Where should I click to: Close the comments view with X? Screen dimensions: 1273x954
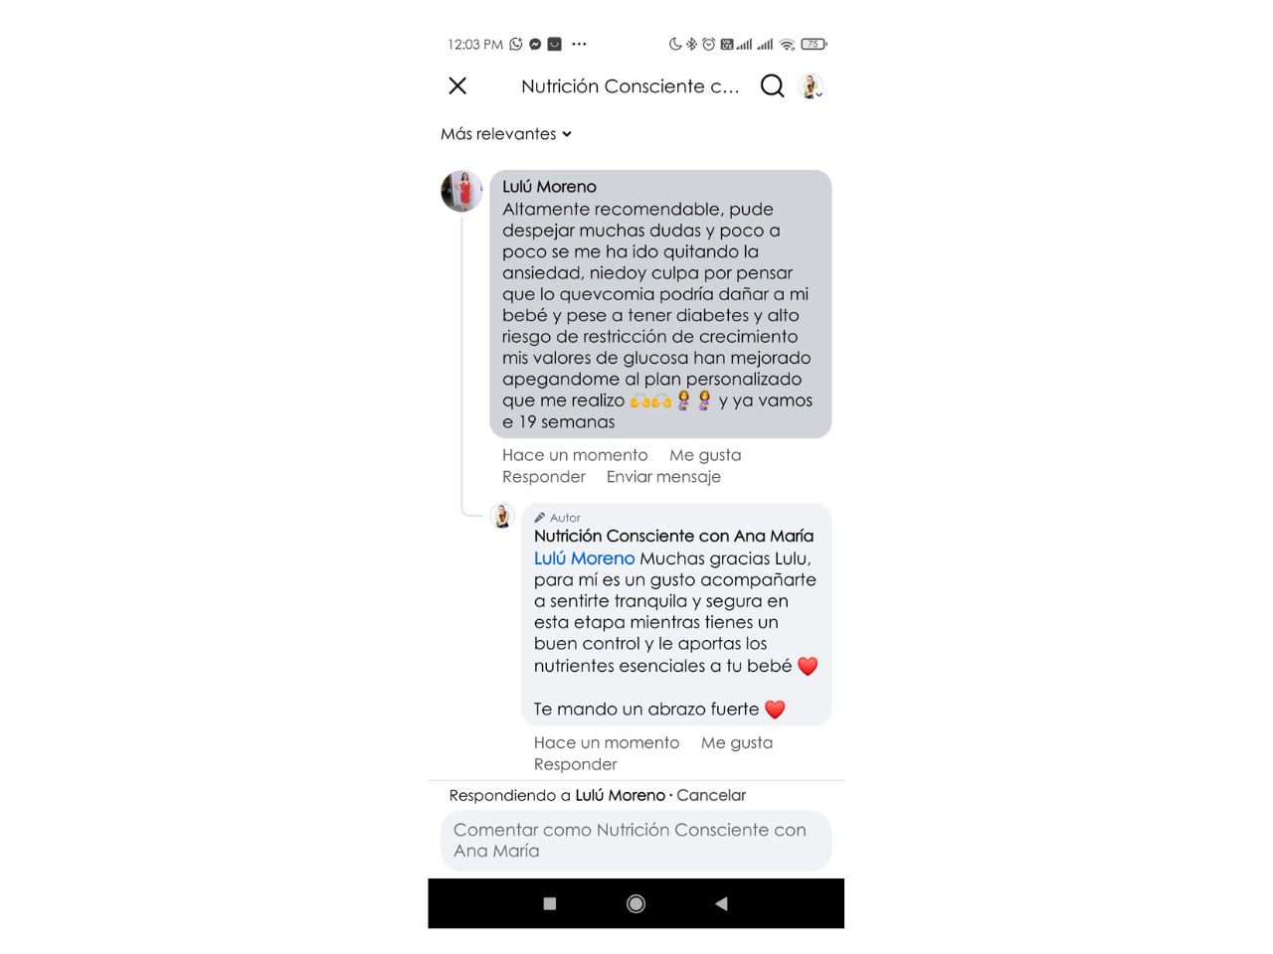(457, 86)
